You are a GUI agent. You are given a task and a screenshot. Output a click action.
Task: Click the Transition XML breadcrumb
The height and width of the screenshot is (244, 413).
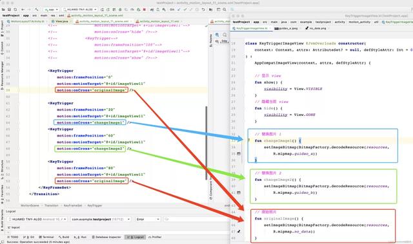pyautogui.click(x=52, y=205)
